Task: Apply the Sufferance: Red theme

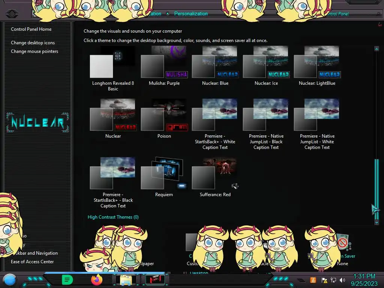Action: coord(215,177)
